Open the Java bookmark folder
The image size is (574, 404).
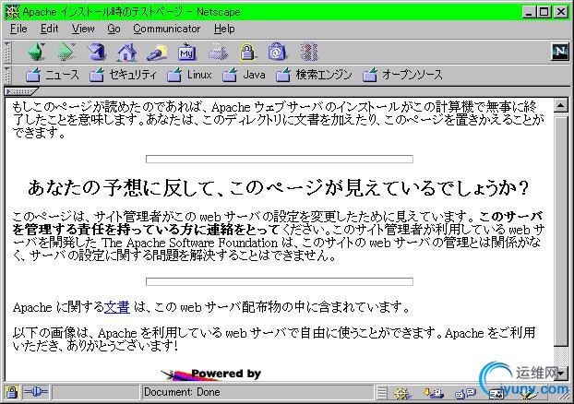click(244, 75)
